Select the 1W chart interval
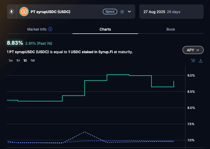The width and height of the screenshot is (210, 149). [x=33, y=61]
